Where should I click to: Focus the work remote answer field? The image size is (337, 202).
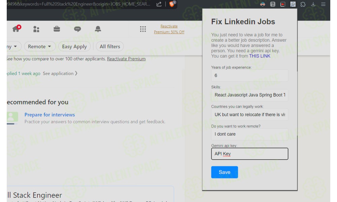[249, 134]
